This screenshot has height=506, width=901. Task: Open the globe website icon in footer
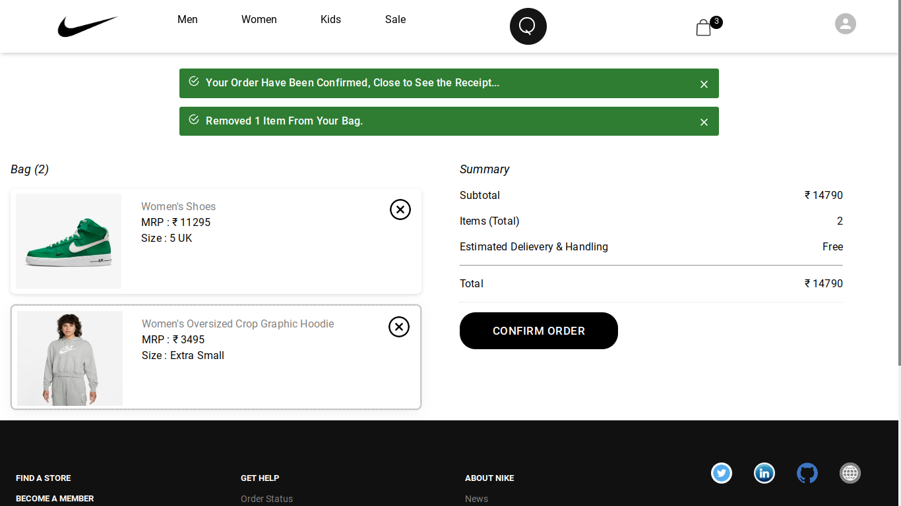point(850,473)
